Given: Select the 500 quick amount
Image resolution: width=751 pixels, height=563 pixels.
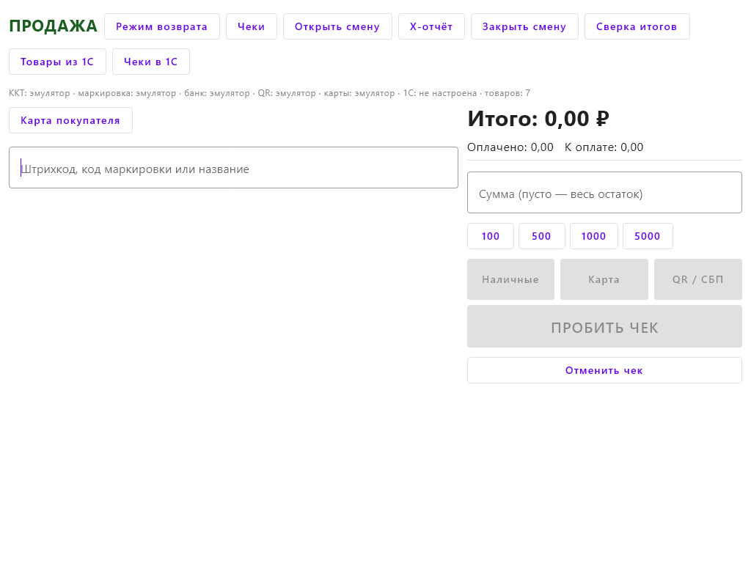Looking at the screenshot, I should 542,236.
